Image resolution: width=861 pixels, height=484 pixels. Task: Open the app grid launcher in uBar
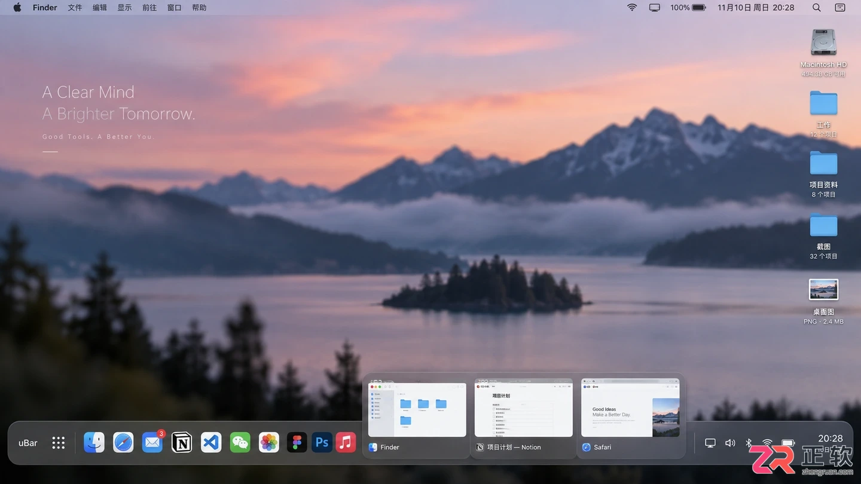pos(58,443)
